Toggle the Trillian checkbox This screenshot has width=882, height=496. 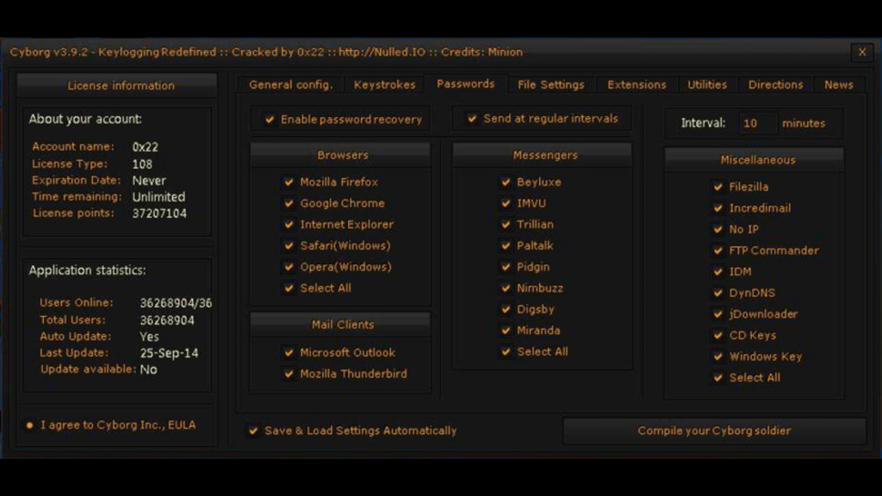click(506, 225)
